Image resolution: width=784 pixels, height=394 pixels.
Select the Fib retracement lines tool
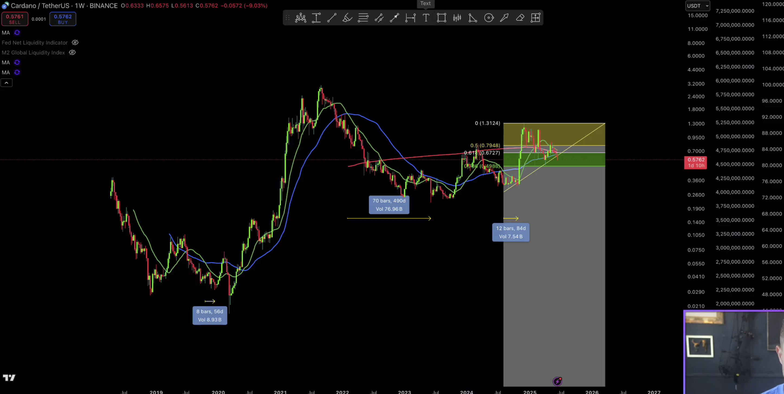[363, 18]
